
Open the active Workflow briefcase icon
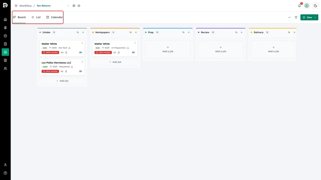(x=5, y=52)
